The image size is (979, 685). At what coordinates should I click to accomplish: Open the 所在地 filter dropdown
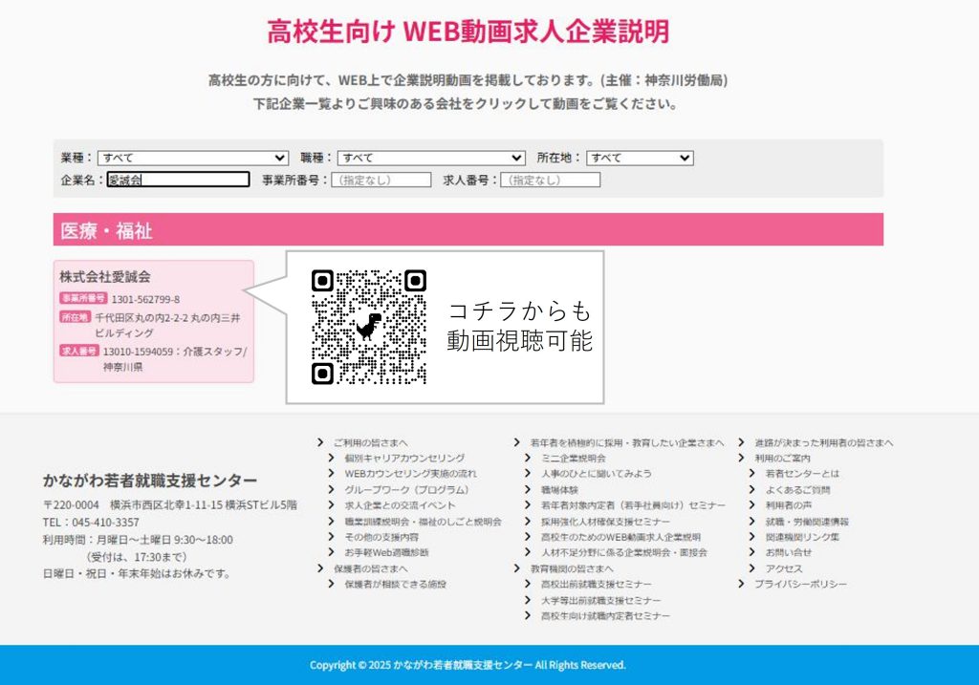click(x=640, y=158)
